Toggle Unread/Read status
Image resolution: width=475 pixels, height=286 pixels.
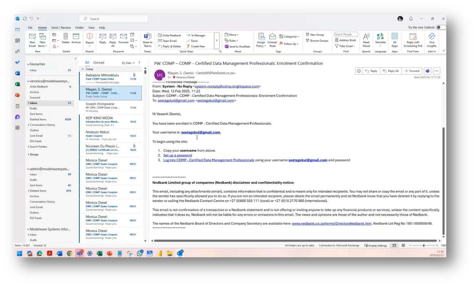point(272,40)
